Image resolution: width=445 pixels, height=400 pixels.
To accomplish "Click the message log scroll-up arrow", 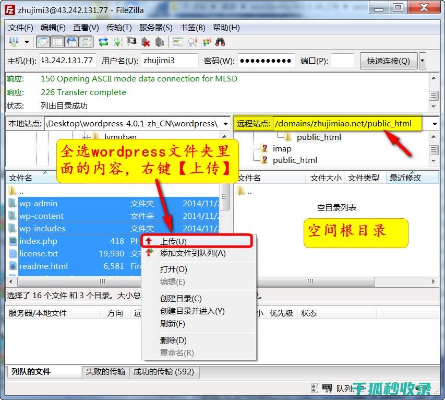I will point(434,78).
